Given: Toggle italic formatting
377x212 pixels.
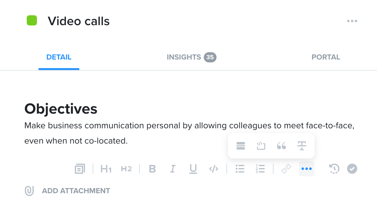Looking at the screenshot, I should (x=173, y=169).
